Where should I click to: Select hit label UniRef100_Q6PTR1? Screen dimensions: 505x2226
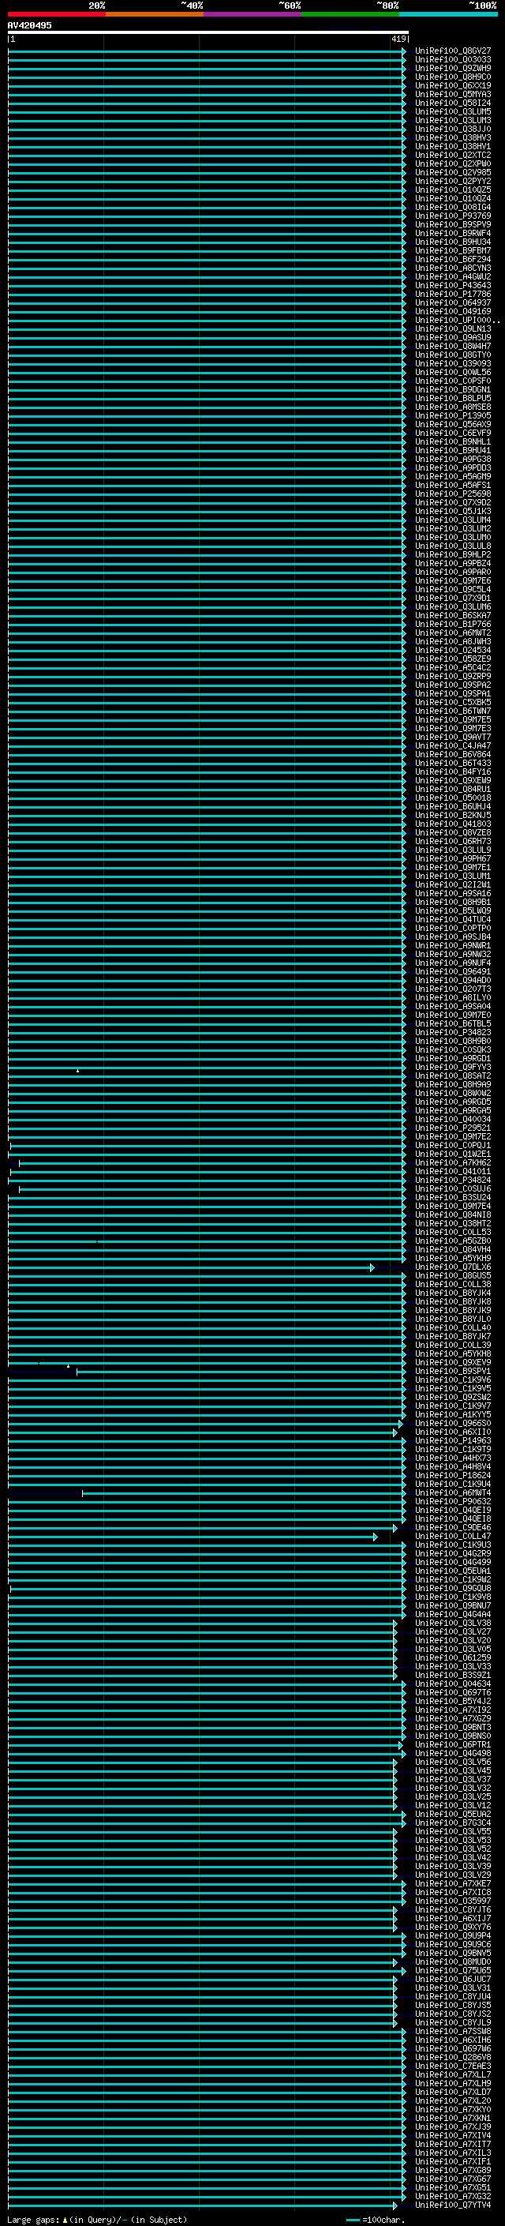(x=453, y=1744)
